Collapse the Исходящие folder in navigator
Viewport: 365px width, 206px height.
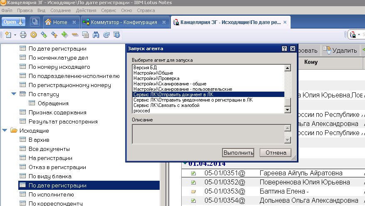(5, 131)
